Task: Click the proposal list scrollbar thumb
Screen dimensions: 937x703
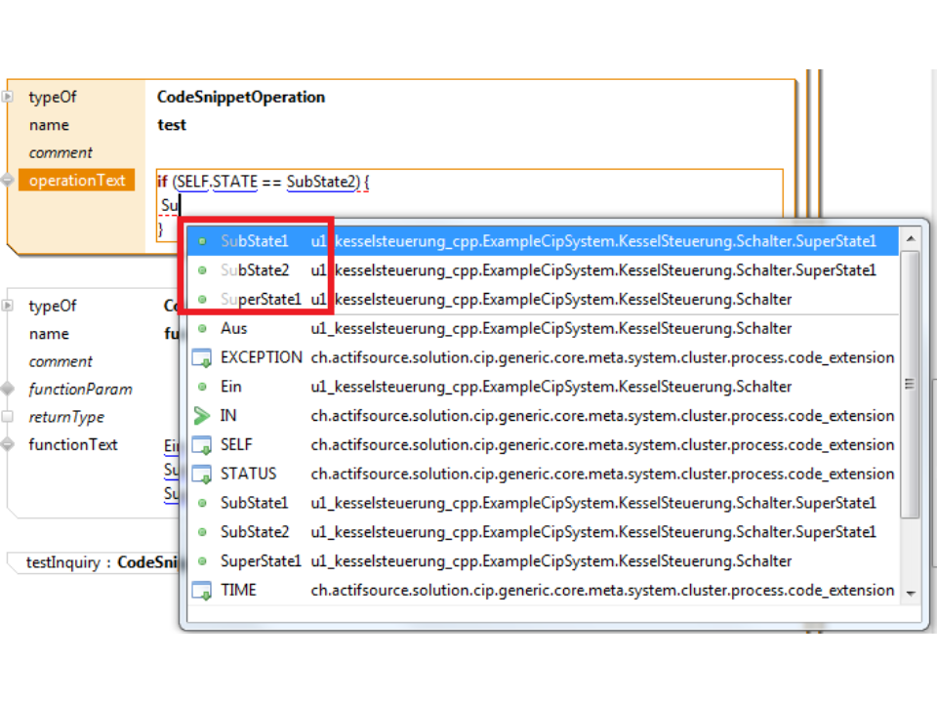Action: (x=910, y=383)
